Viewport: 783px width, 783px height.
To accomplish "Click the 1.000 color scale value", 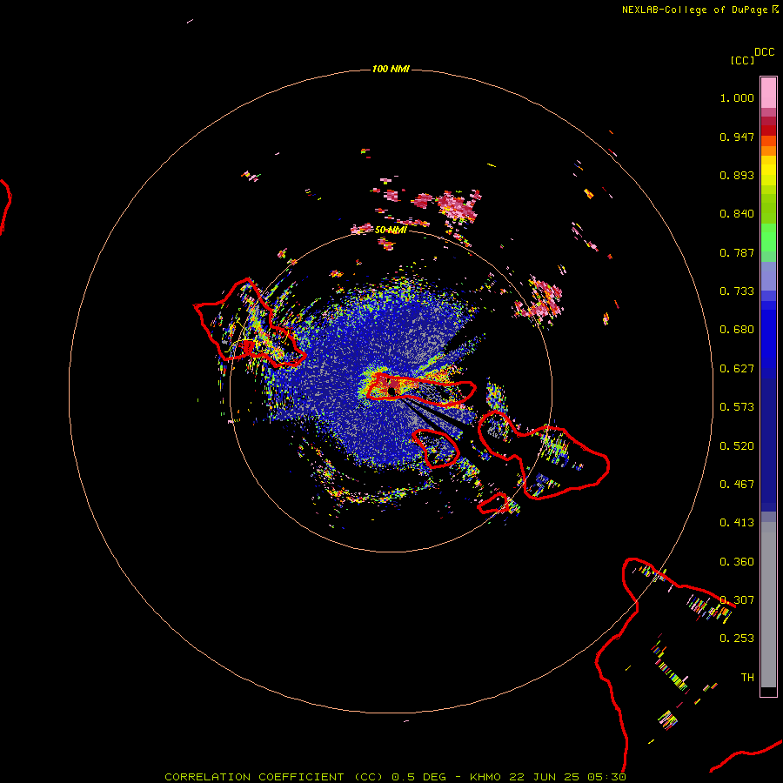I will pyautogui.click(x=737, y=97).
